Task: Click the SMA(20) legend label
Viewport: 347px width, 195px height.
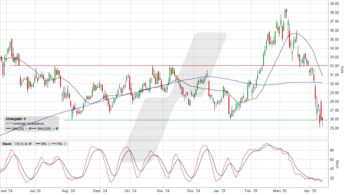Action: 18,129
